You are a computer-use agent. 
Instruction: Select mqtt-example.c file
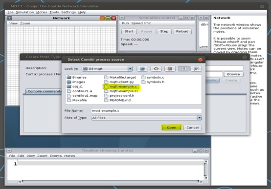pyautogui.click(x=120, y=86)
